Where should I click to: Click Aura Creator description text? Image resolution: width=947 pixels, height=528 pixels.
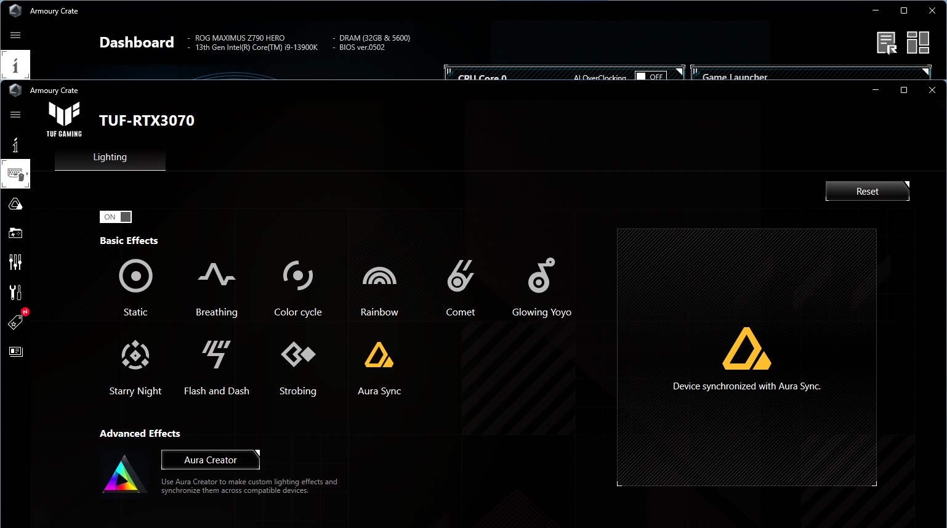point(249,486)
